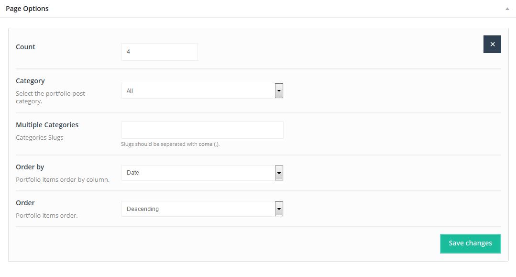Click the Descending dropdown arrow button
This screenshot has height=277, width=516.
(279, 209)
